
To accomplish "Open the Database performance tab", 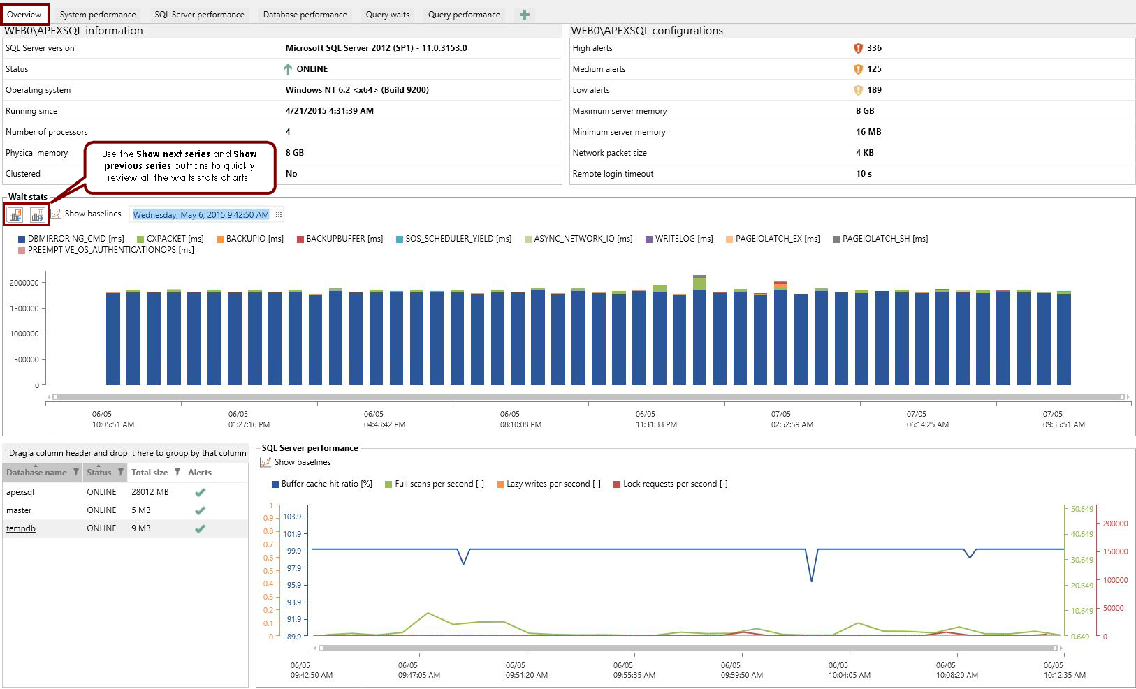I will pos(305,15).
